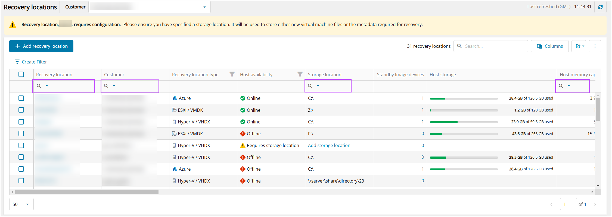Check the box for the first Azure row

[21, 98]
